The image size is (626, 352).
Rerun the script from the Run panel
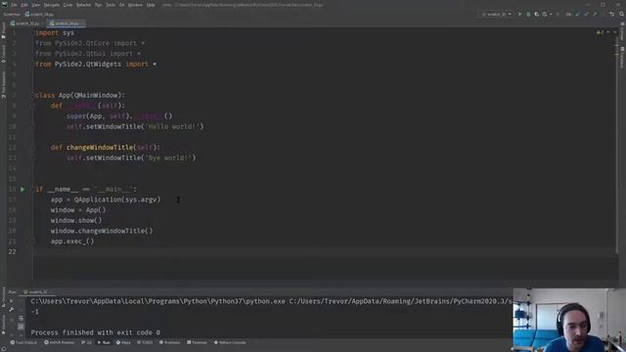[x=12, y=300]
